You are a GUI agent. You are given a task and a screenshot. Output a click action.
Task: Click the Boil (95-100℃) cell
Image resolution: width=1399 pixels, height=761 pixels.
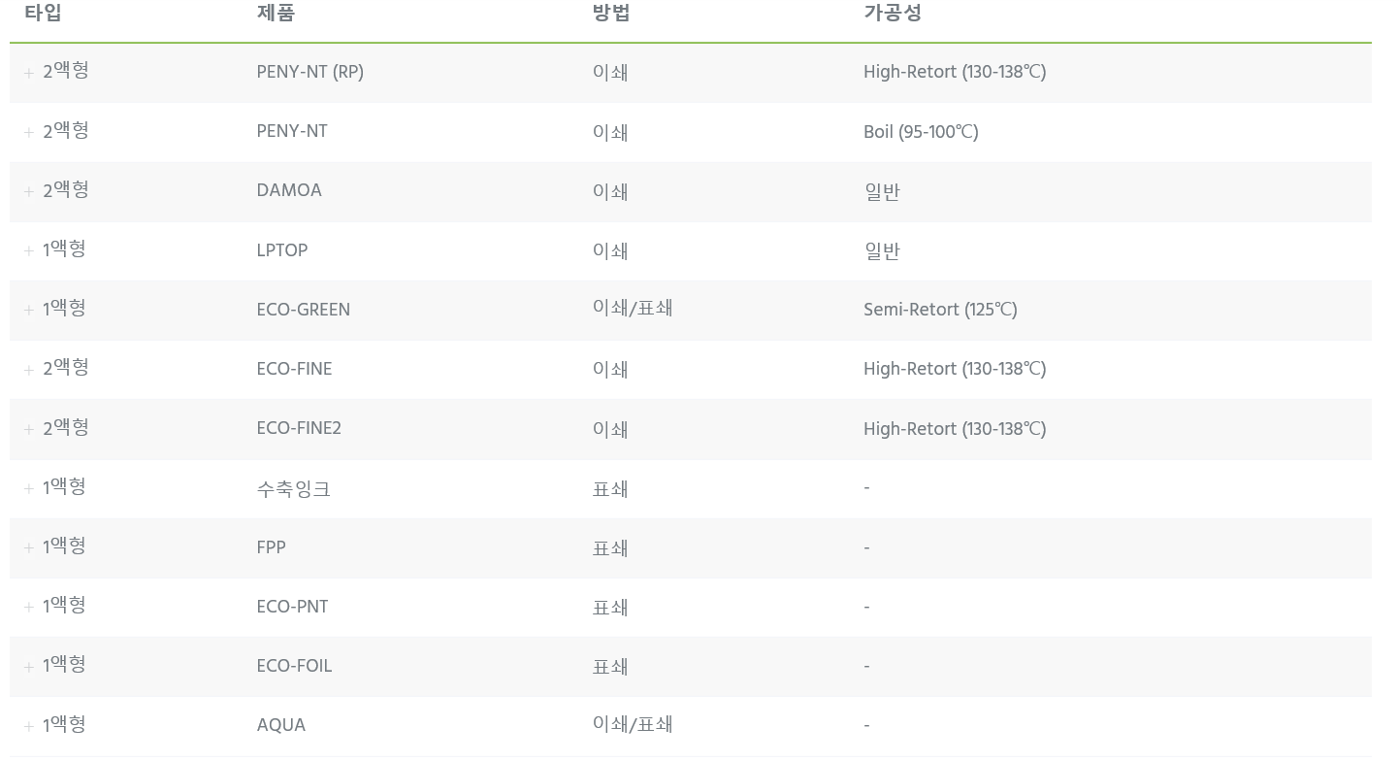921,132
